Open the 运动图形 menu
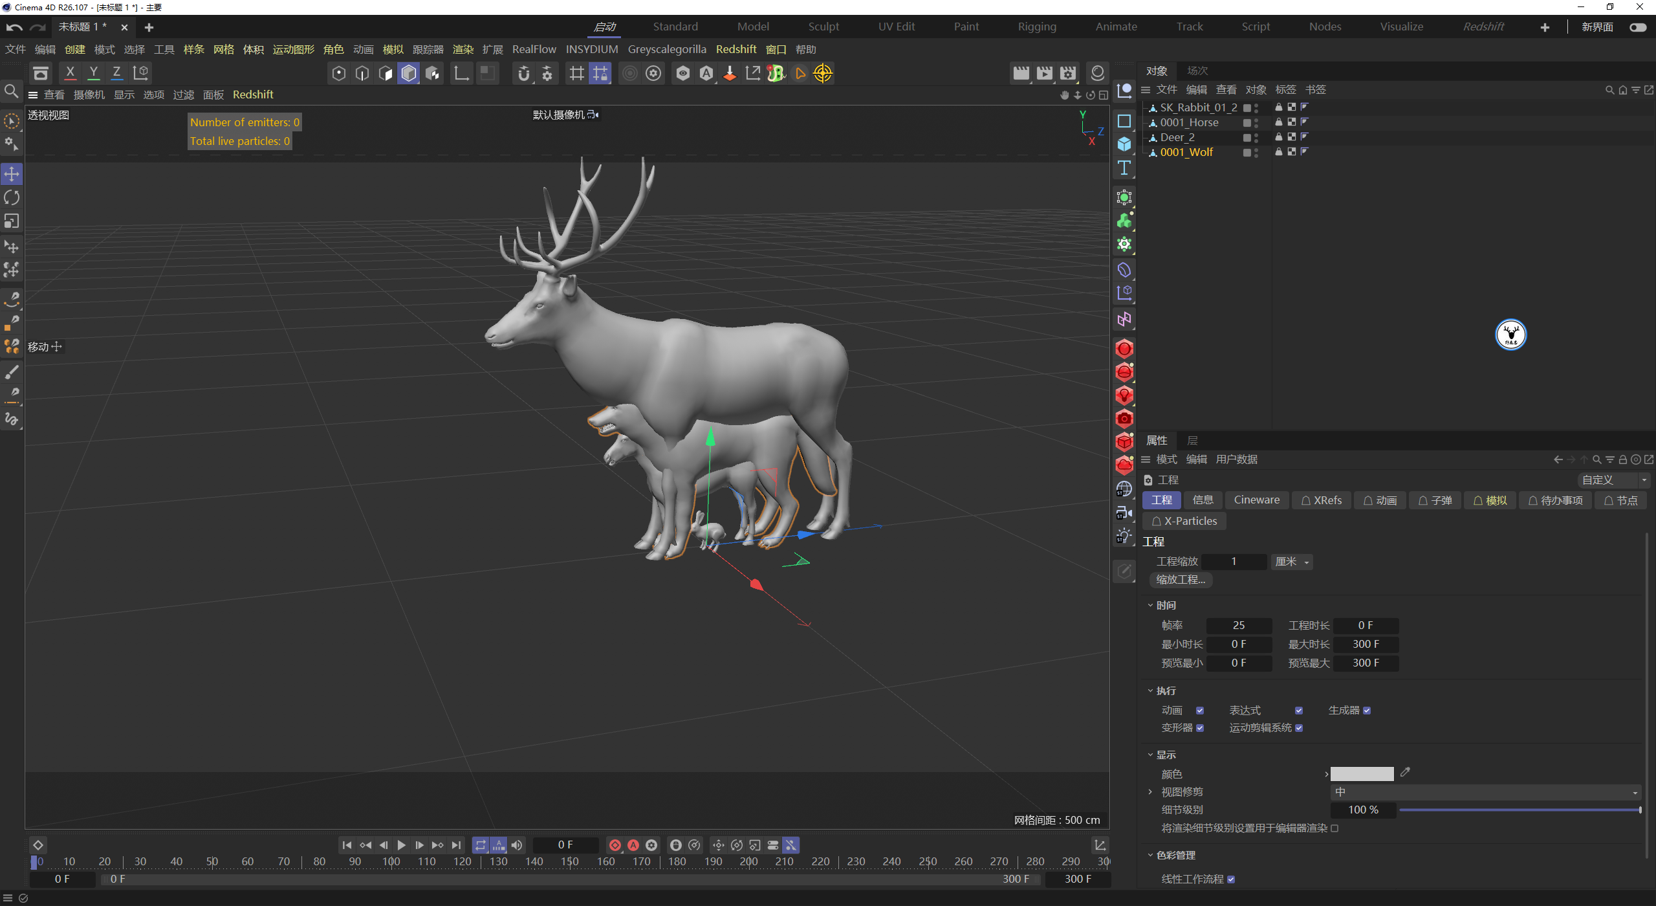The height and width of the screenshot is (906, 1656). click(x=293, y=49)
